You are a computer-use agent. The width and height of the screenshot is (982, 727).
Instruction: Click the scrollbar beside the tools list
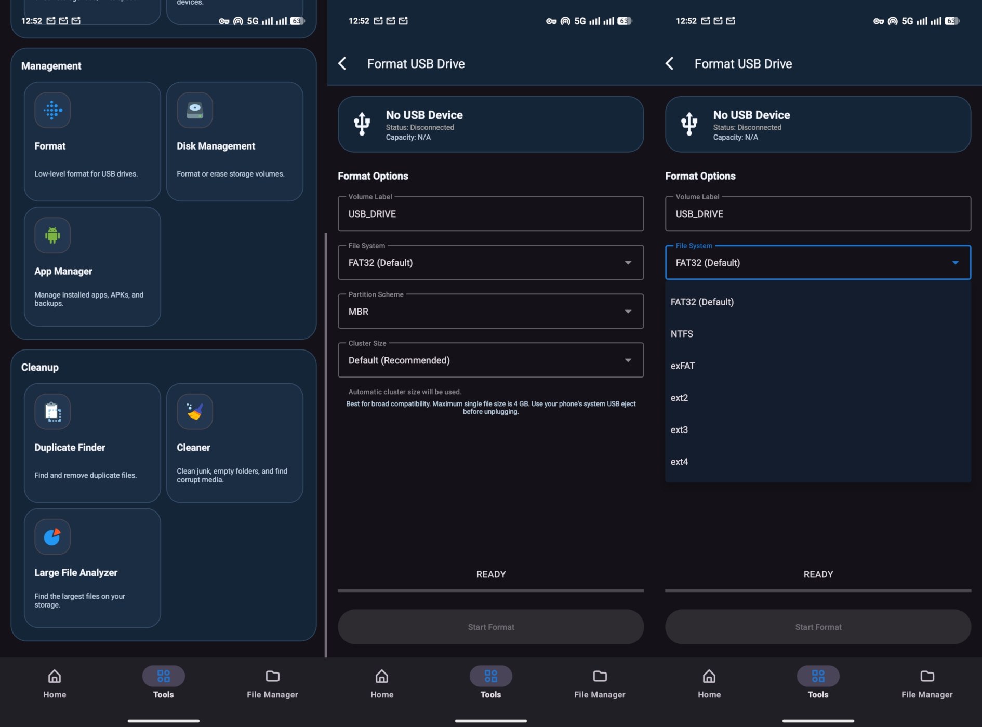[x=326, y=441]
